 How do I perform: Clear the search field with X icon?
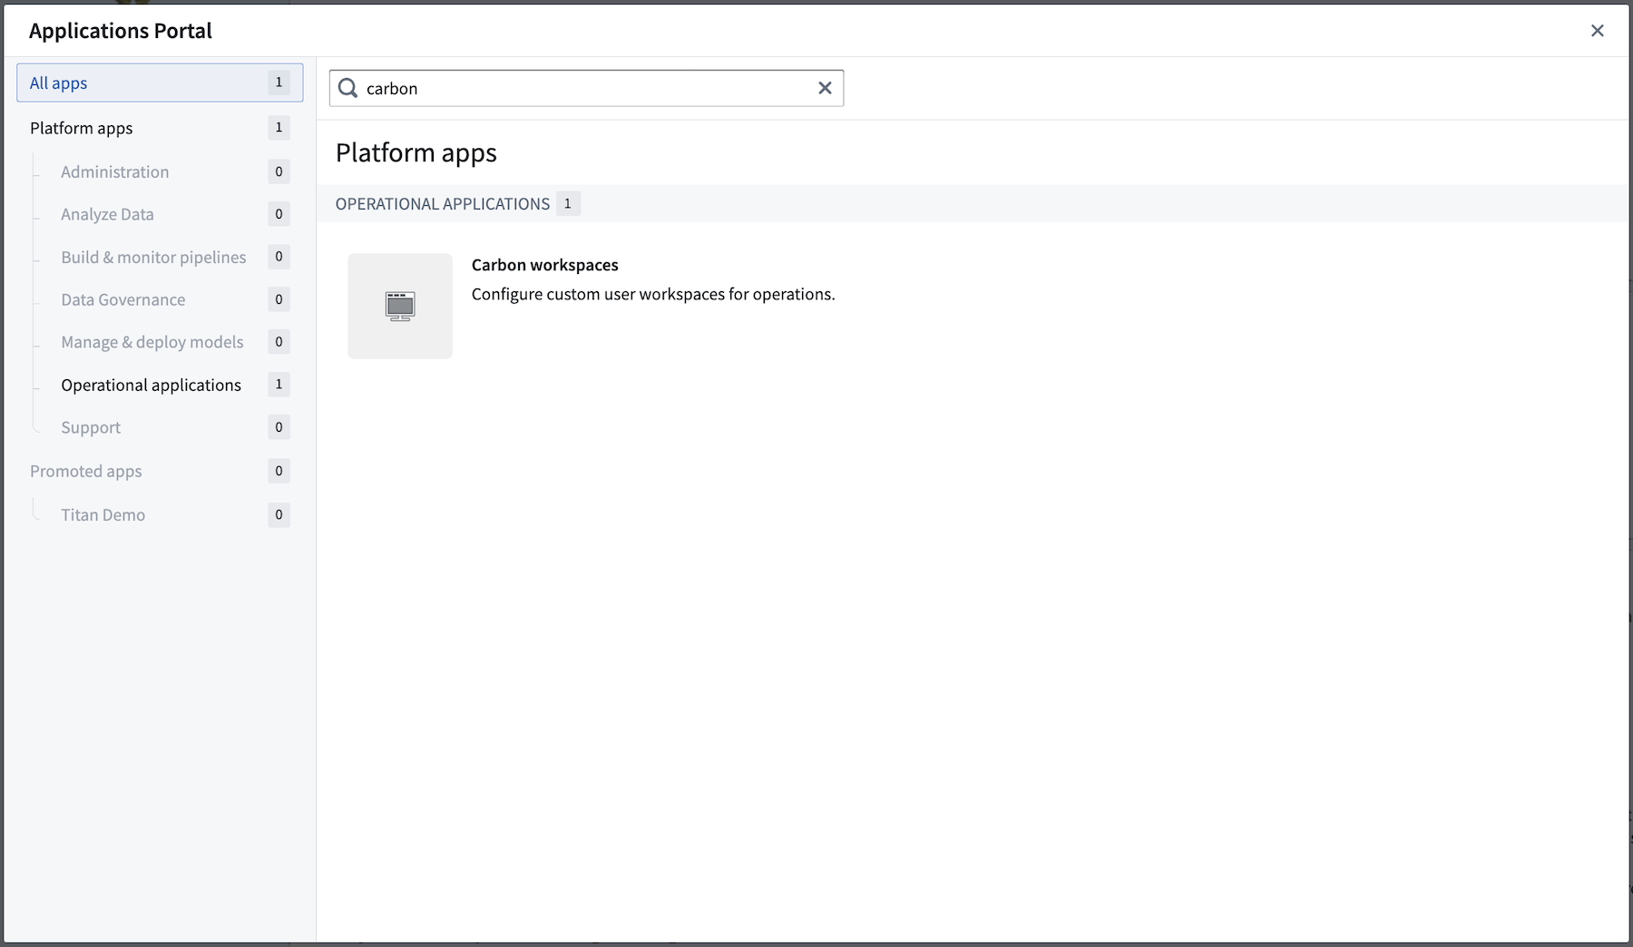tap(825, 88)
